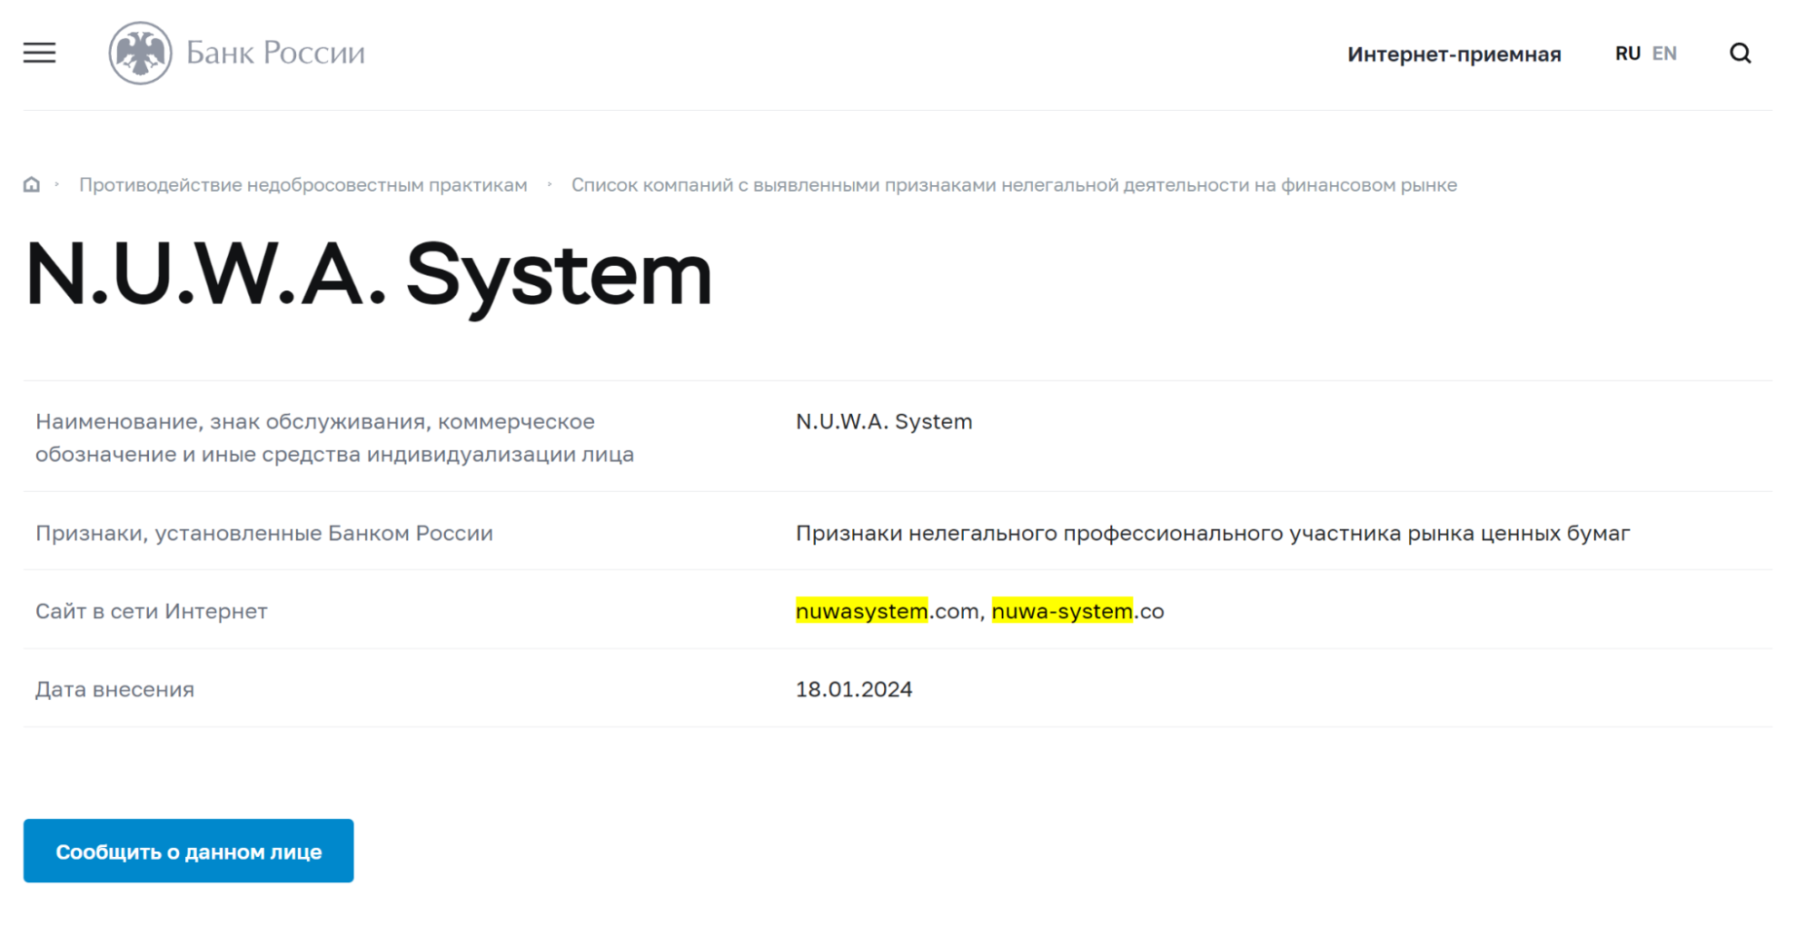Open the hamburger menu

(x=39, y=53)
